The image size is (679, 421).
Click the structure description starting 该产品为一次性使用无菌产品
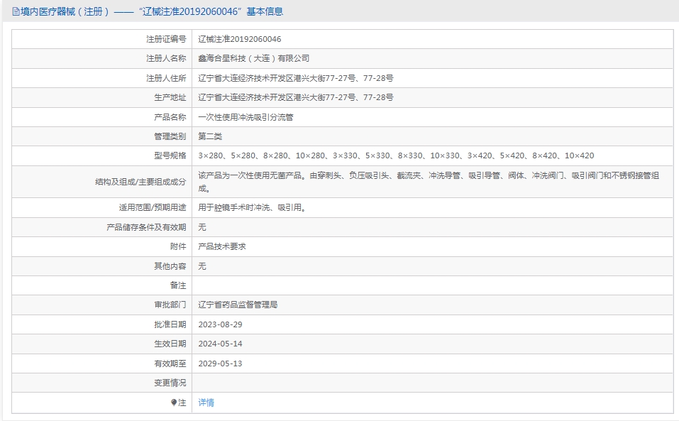429,182
